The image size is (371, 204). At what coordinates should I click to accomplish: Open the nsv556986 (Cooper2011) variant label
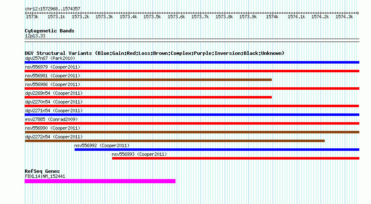pyautogui.click(x=53, y=84)
